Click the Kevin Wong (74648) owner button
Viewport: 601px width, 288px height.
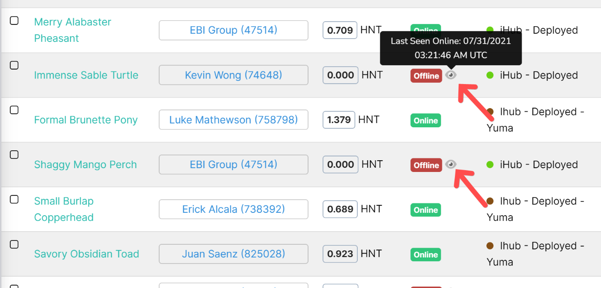(233, 75)
